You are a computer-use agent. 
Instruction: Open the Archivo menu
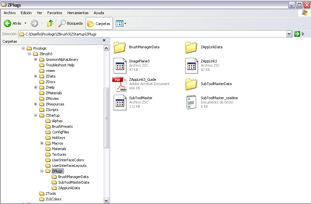tap(10, 13)
